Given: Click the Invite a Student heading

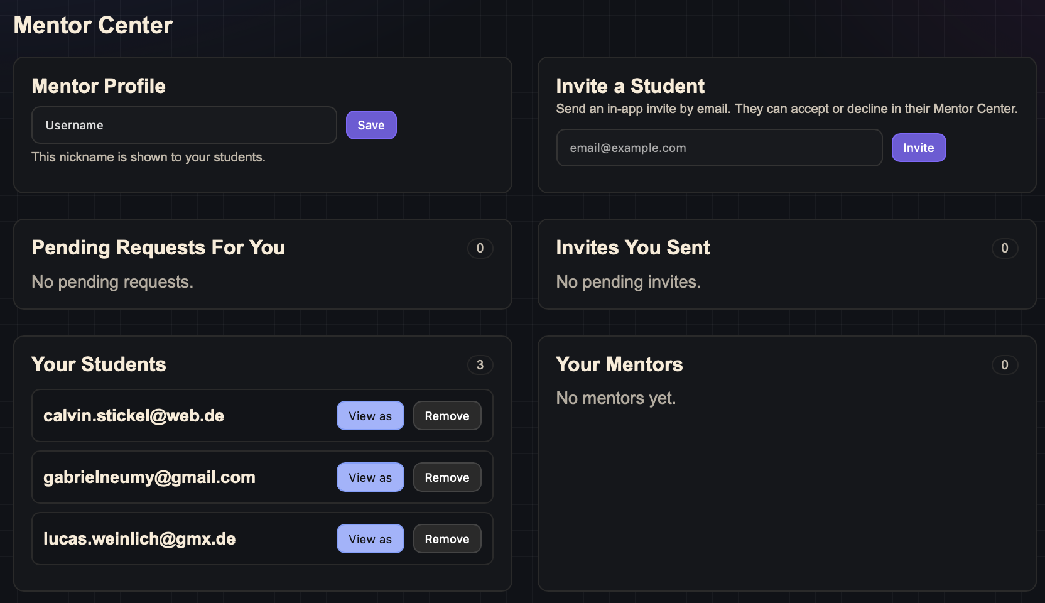Looking at the screenshot, I should coord(630,86).
